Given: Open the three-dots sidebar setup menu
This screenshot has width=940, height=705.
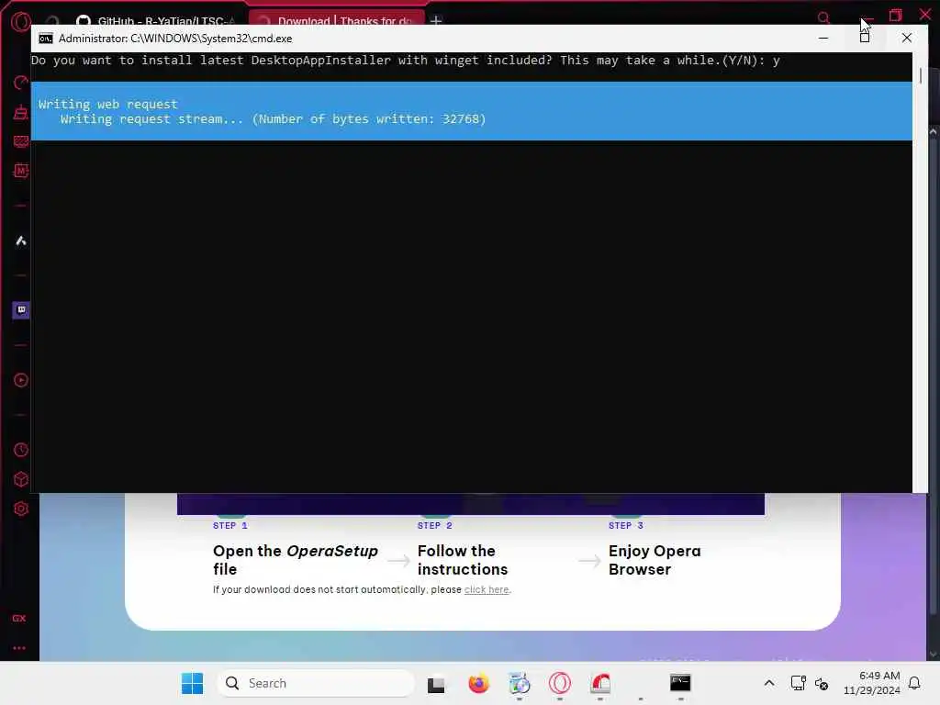Looking at the screenshot, I should point(19,648).
